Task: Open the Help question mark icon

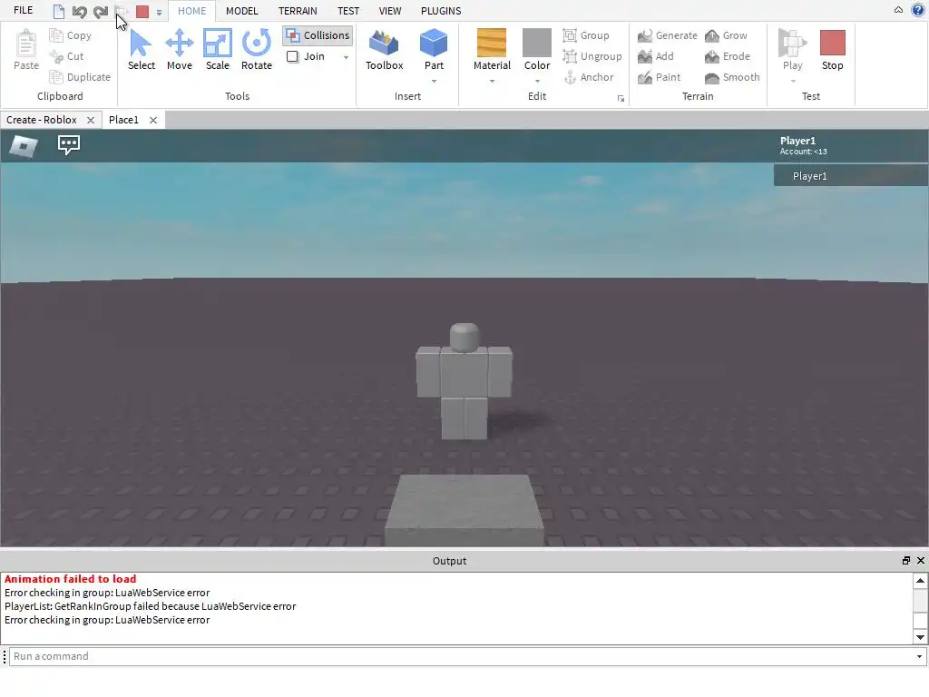Action: click(x=918, y=10)
